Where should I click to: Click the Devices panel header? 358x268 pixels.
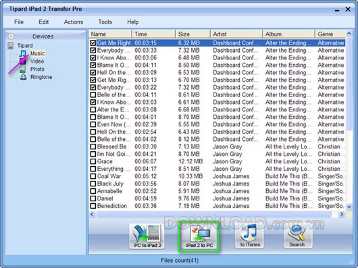pyautogui.click(x=46, y=36)
